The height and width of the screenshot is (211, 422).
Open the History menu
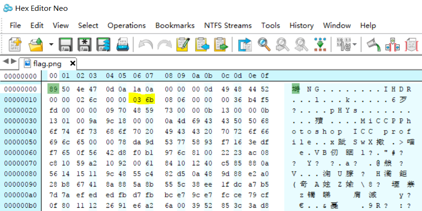pos(301,25)
